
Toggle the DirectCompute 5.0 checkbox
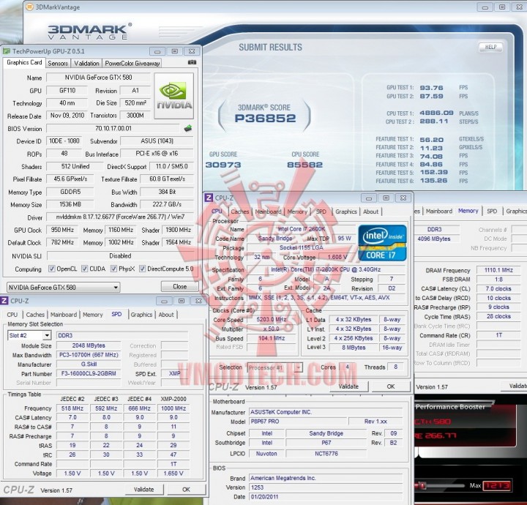142,269
